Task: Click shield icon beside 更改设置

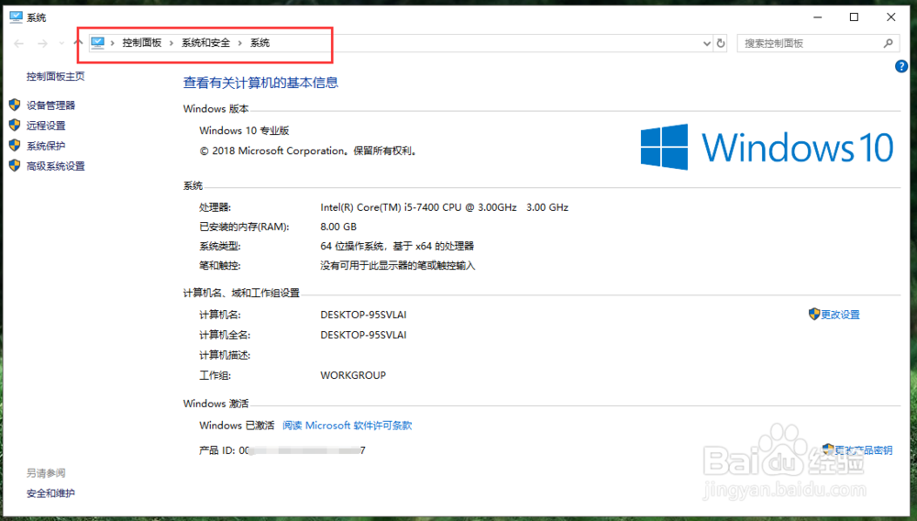Action: click(814, 314)
